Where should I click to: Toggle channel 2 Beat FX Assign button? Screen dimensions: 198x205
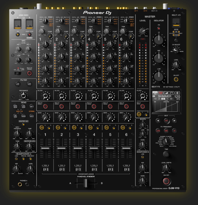click(x=62, y=106)
